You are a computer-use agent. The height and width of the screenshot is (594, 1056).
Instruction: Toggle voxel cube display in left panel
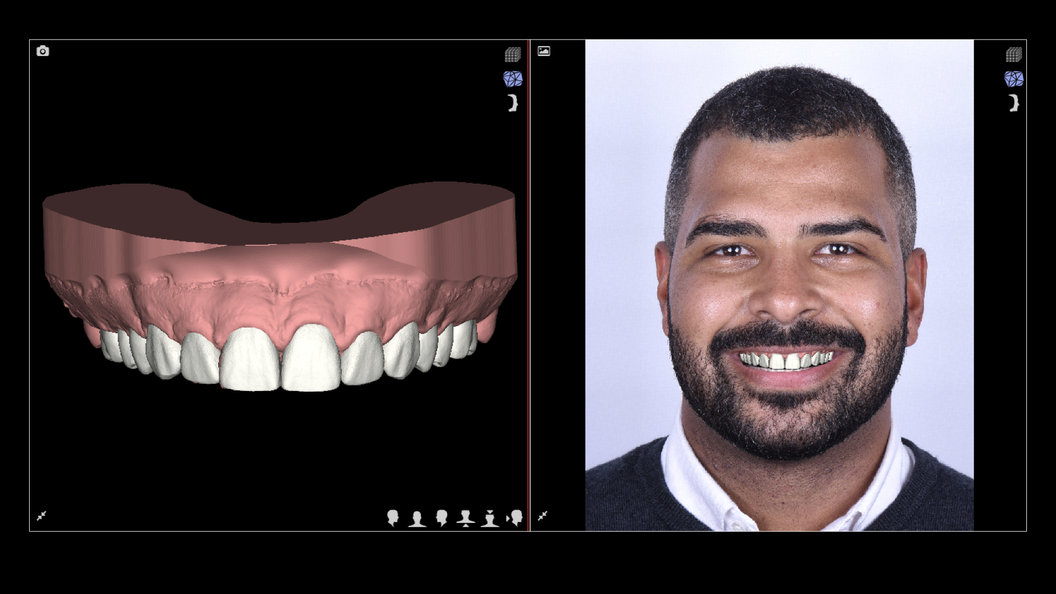513,54
